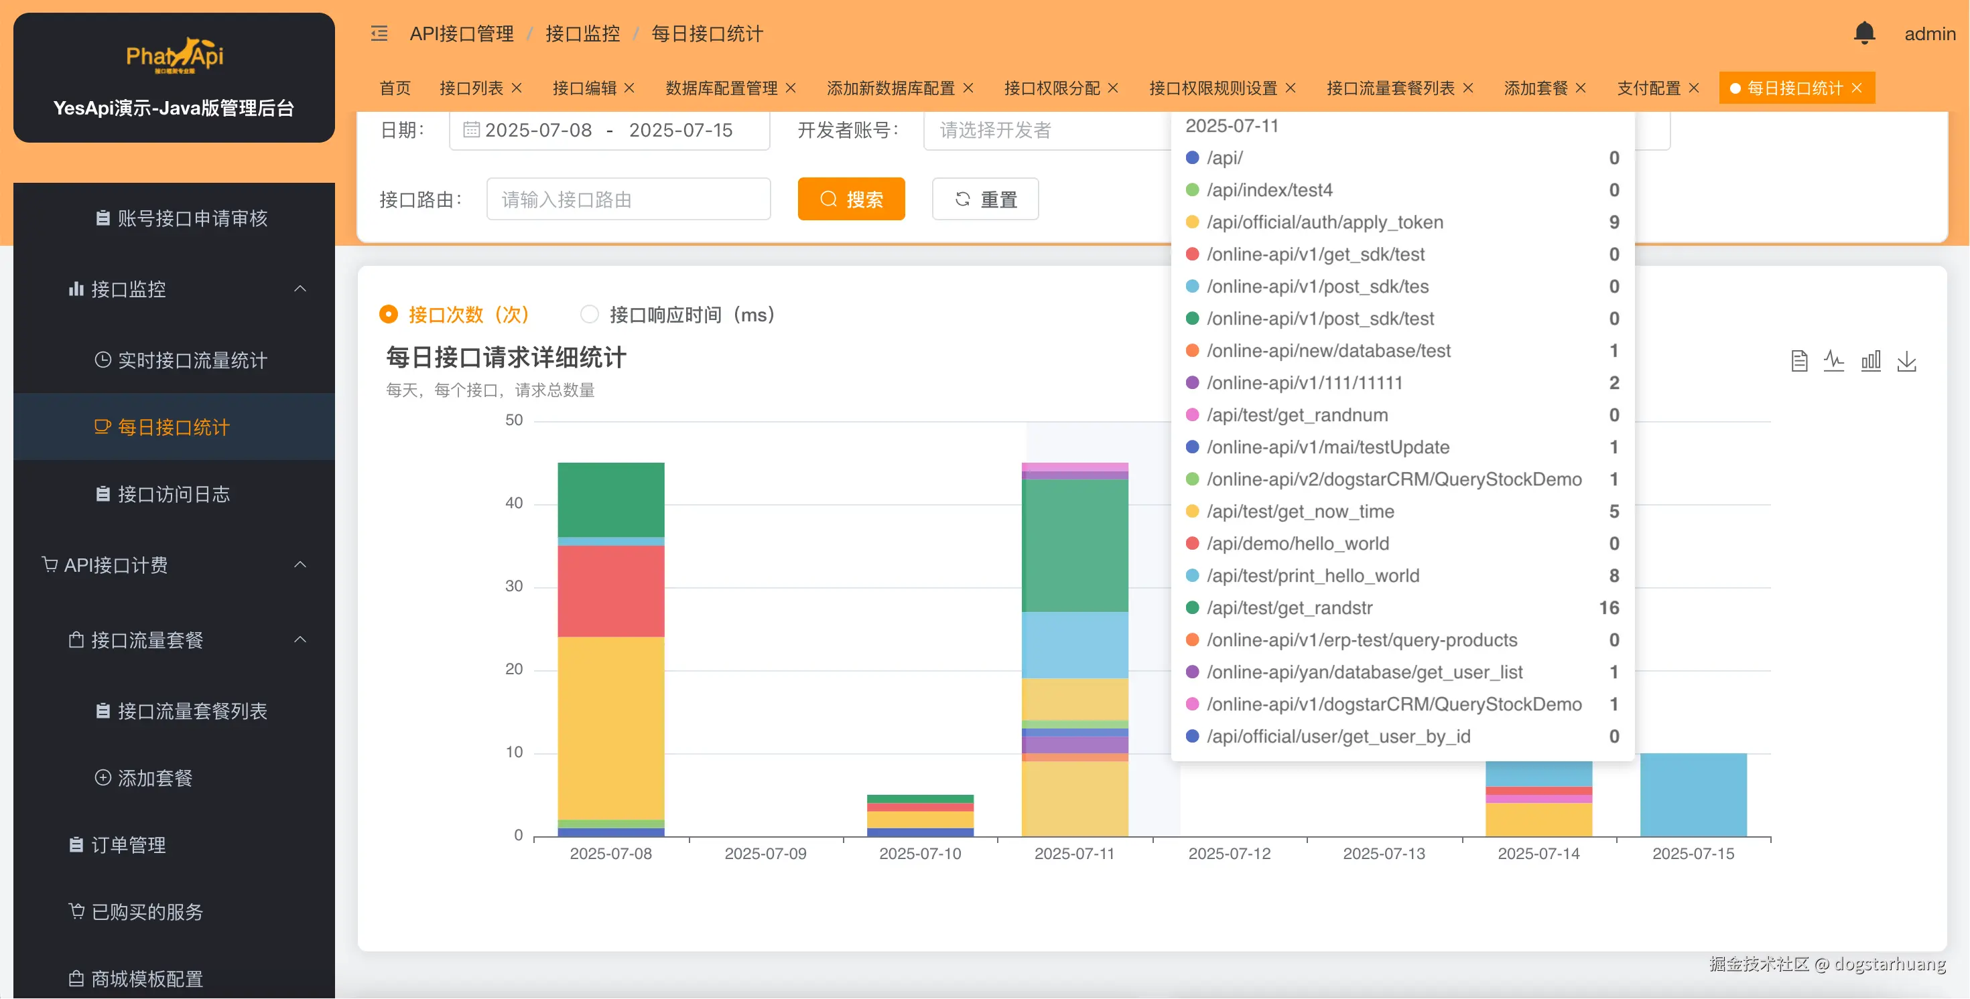Select 接口次数（次） radio option

(389, 314)
